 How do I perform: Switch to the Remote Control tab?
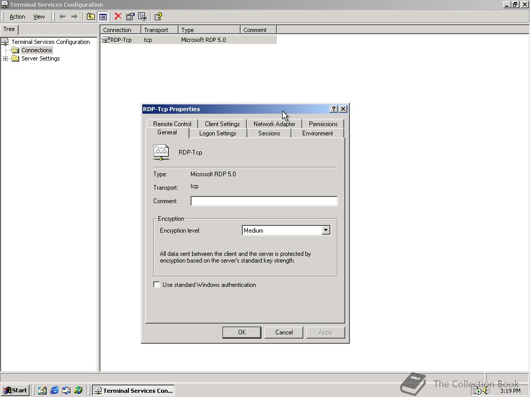pos(172,124)
